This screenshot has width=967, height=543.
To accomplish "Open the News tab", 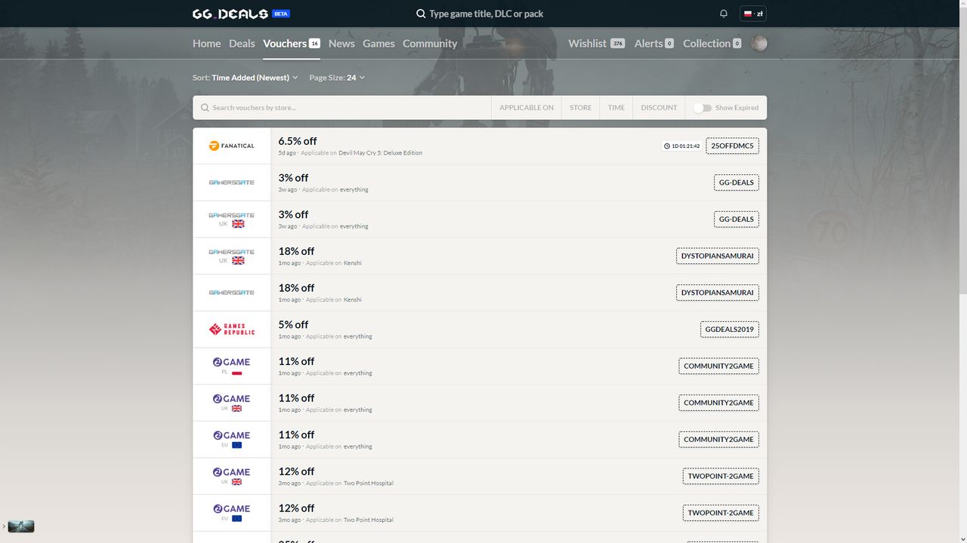I will pos(341,43).
